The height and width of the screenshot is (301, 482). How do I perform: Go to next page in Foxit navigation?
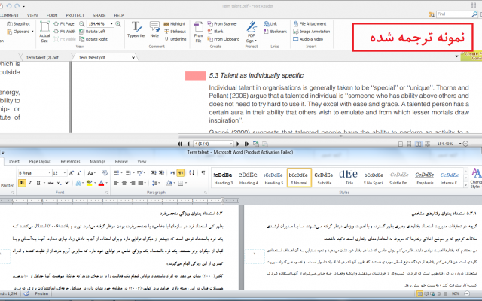[238, 144]
